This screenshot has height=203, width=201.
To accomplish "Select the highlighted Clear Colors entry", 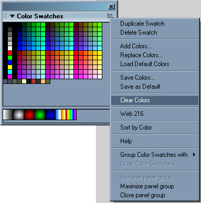I will (155, 100).
